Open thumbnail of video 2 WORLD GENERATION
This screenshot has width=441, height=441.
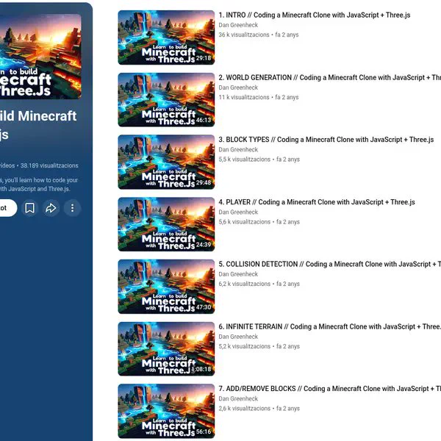[166, 100]
